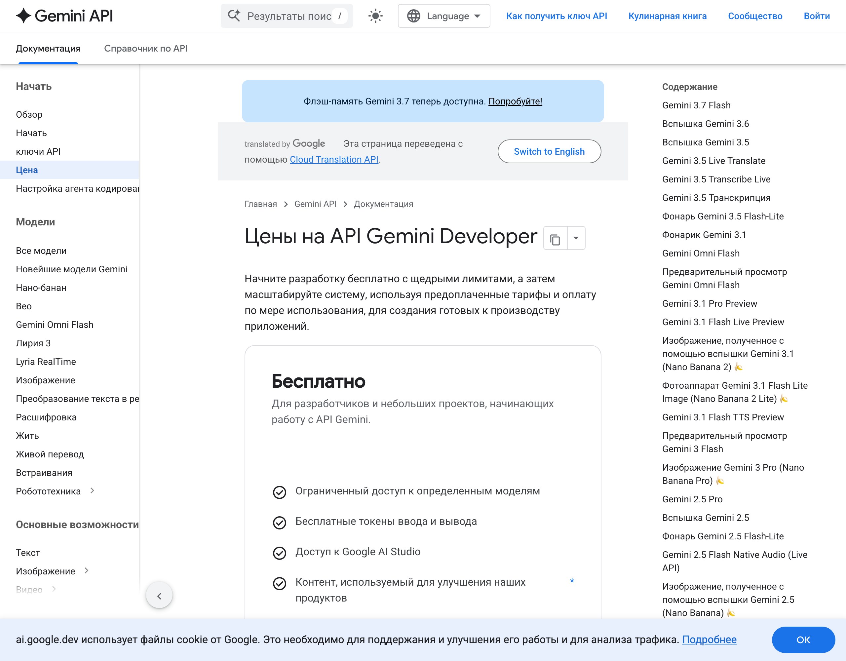Open Живой перевод sidebar item
The height and width of the screenshot is (661, 846).
(50, 454)
